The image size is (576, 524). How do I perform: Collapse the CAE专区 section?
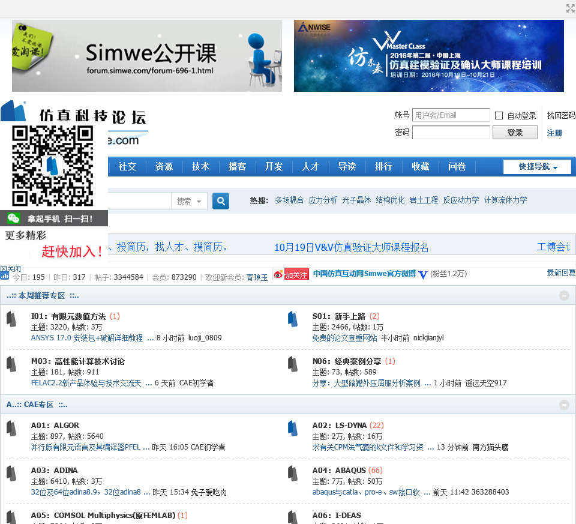point(564,405)
